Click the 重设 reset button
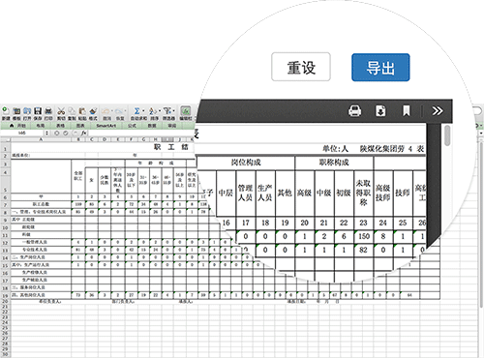This screenshot has width=484, height=358. [301, 67]
